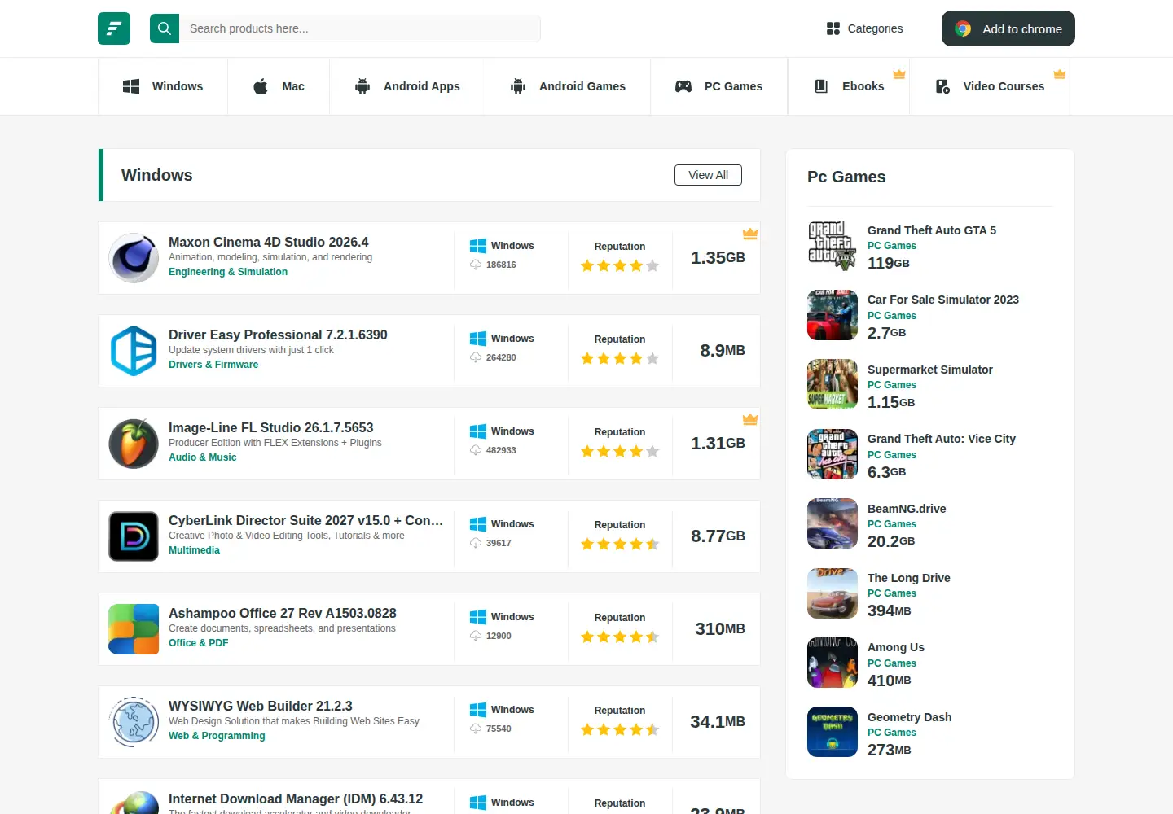Open the Audio & Music category link
Viewport: 1173px width, 814px height.
click(203, 457)
